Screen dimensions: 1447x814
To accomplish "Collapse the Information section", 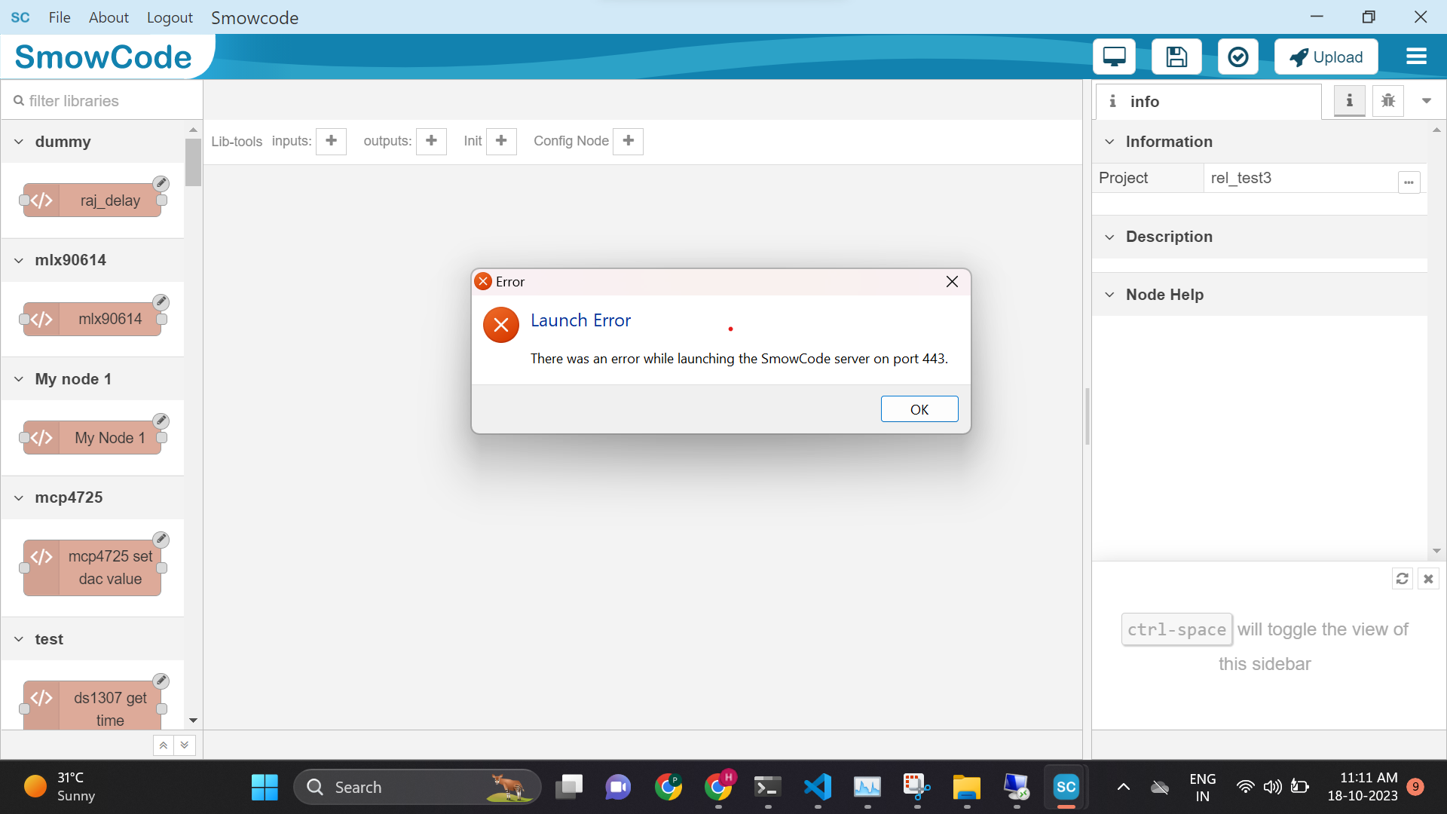I will pos(1109,142).
